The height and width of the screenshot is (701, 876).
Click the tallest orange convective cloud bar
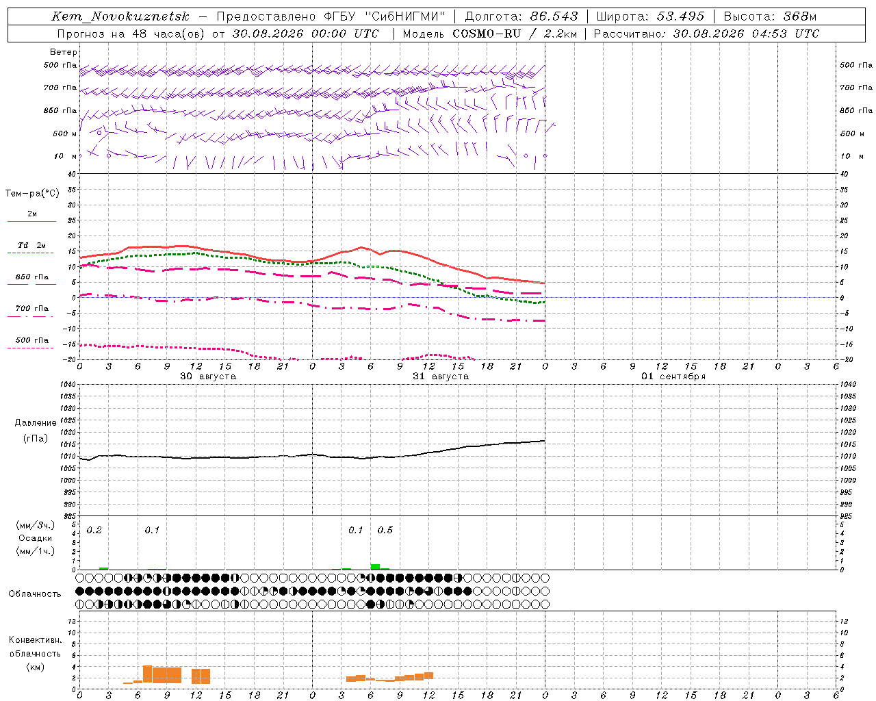click(x=147, y=674)
